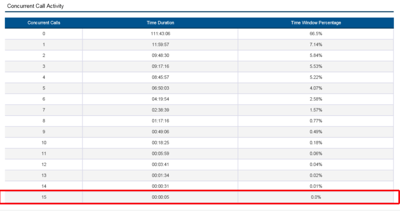Select the duration 00:01:34
This screenshot has width=400, height=211.
pos(160,176)
